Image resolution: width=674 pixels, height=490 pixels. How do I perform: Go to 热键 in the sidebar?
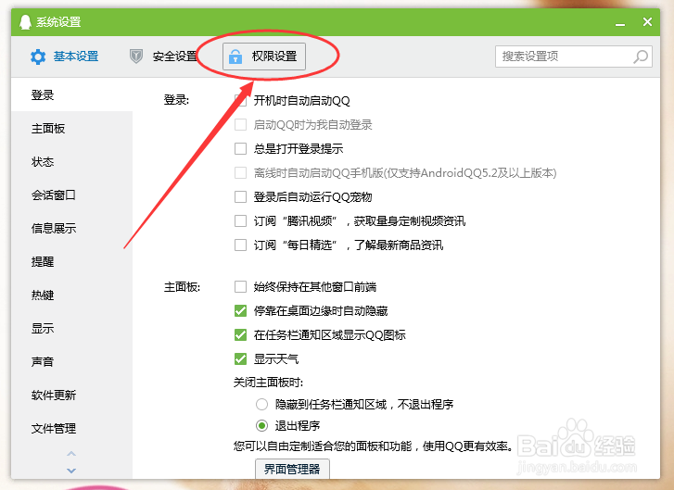[x=71, y=295]
